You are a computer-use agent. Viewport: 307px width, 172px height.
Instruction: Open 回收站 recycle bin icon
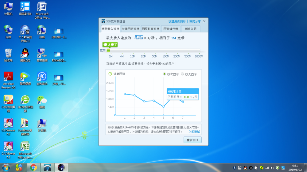8,55
